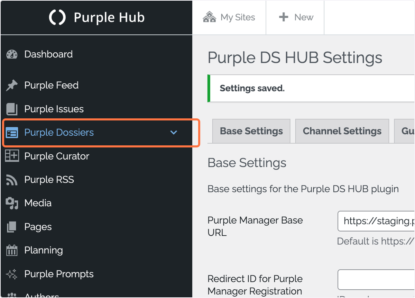Screen dimensions: 415x298
Task: Click the Purple Manager Base URL label
Action: 255,226
